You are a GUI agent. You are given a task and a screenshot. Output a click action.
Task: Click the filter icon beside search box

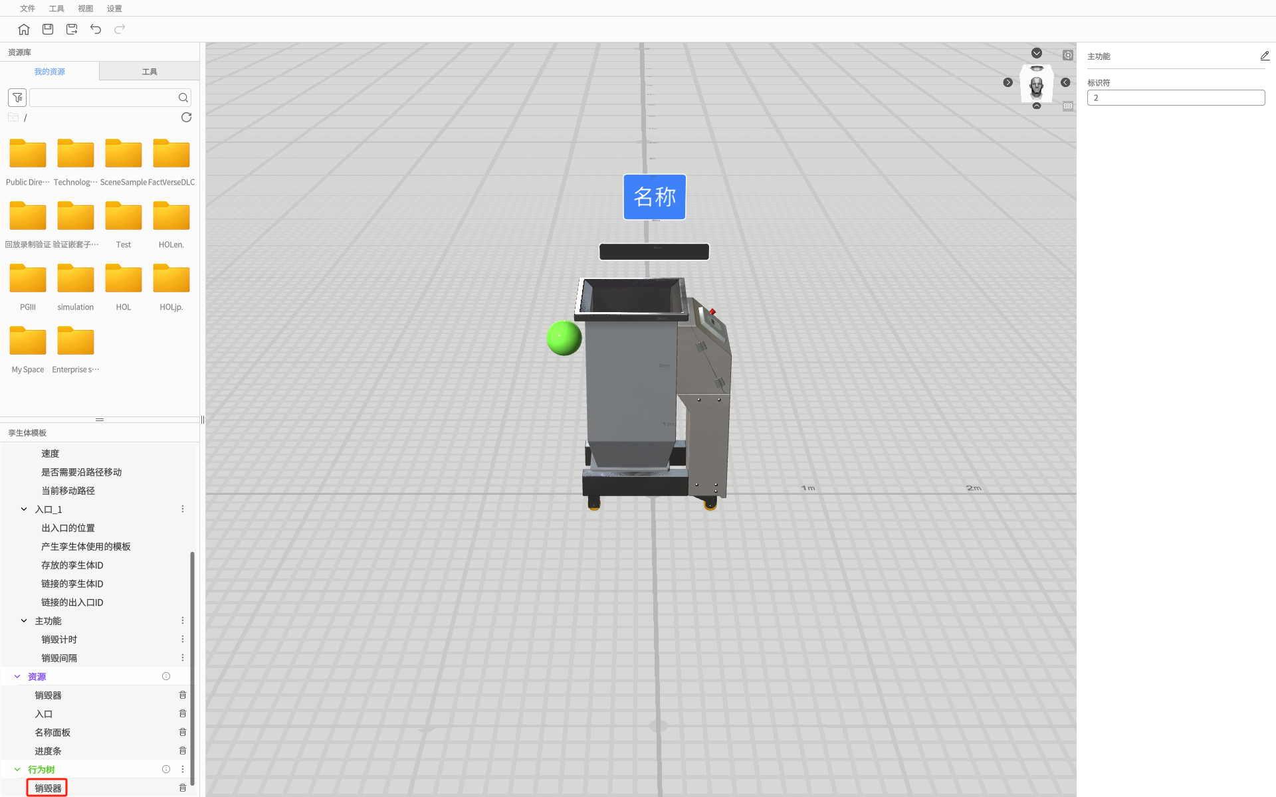coord(17,98)
